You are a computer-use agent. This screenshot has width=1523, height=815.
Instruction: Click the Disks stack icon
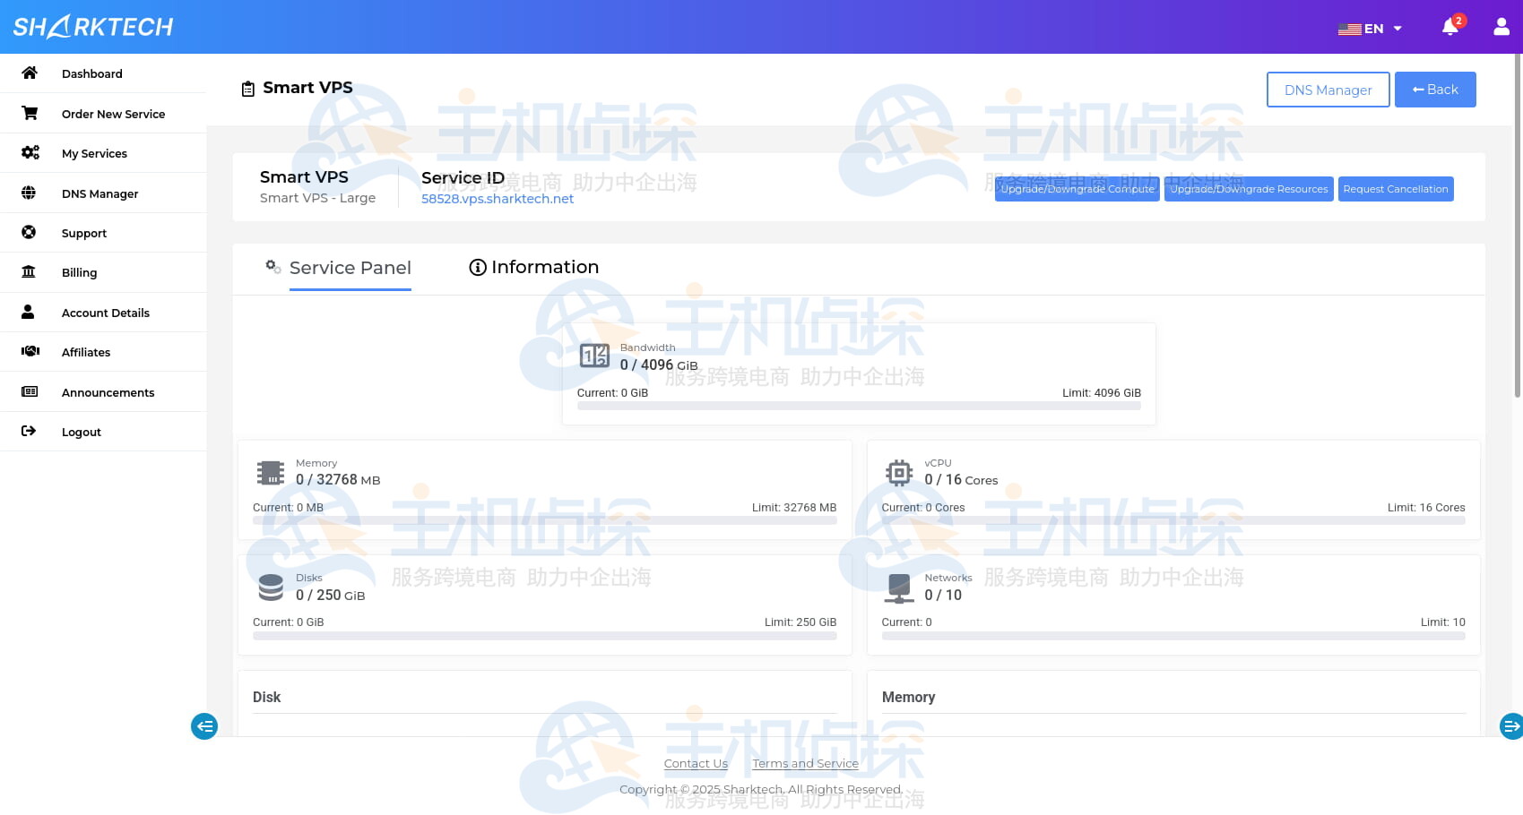pos(271,588)
